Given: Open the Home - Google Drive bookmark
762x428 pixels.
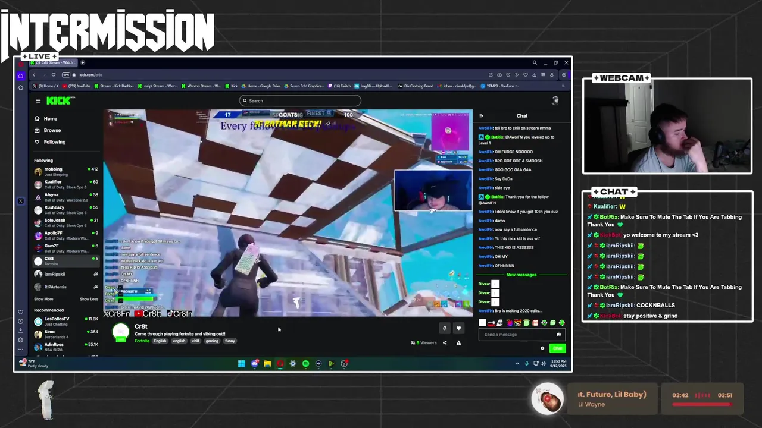Looking at the screenshot, I should pyautogui.click(x=260, y=86).
